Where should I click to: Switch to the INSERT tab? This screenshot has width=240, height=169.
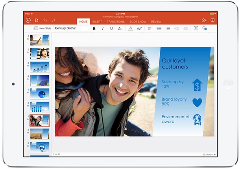(97, 22)
